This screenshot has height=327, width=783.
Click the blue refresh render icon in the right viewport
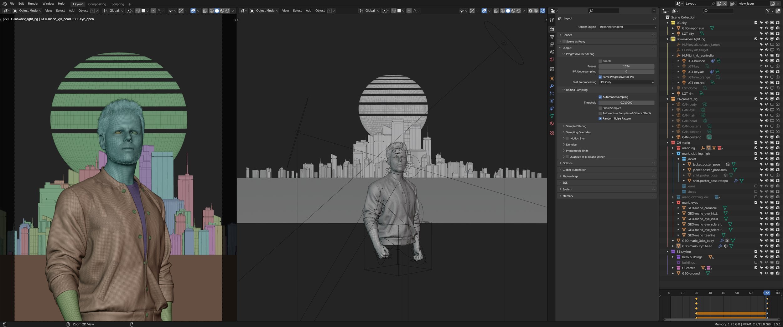542,11
